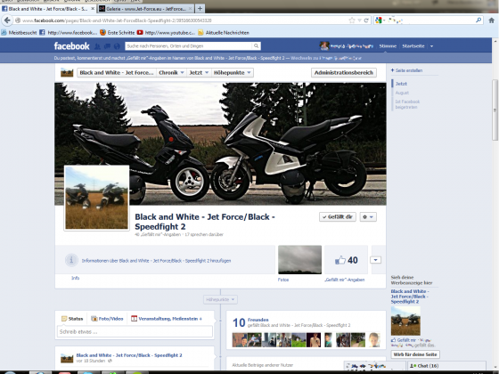
Task: Open the account menu arrow next to Startseite
Action: click(432, 46)
